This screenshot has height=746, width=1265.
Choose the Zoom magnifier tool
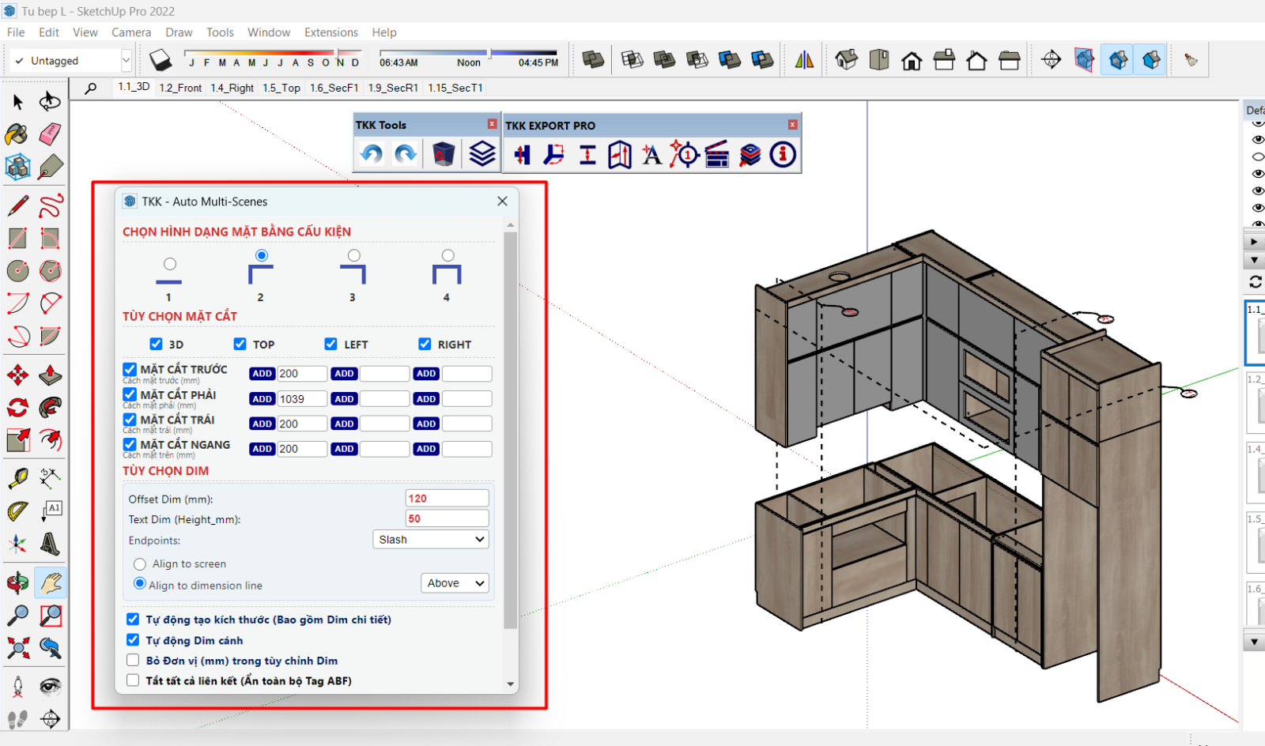[x=17, y=616]
